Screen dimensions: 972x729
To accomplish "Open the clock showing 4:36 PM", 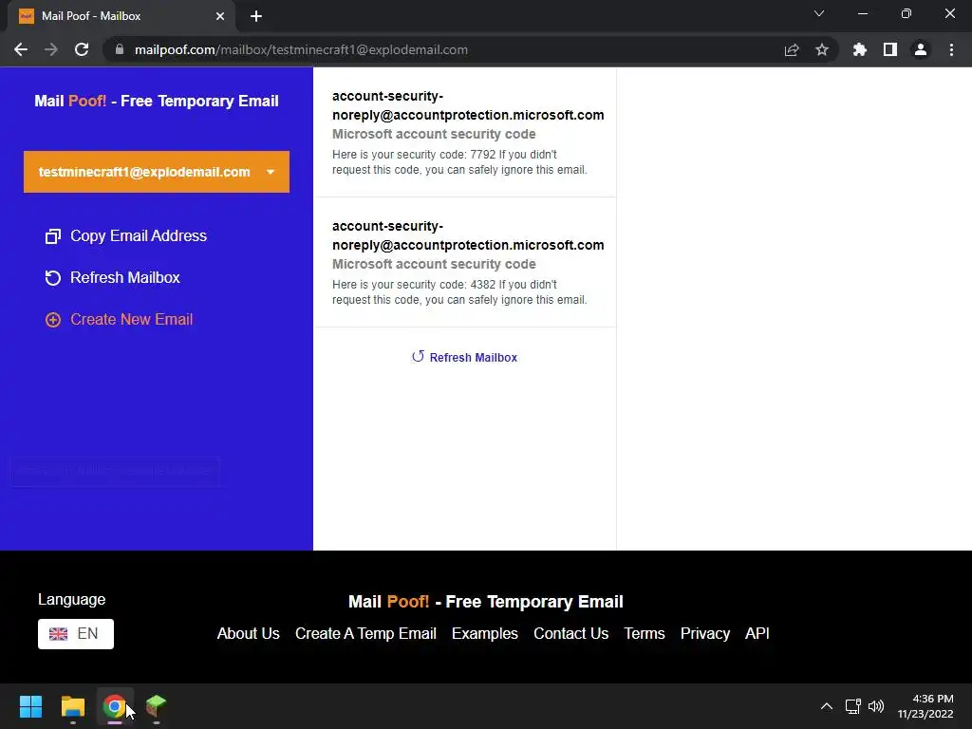I will [x=925, y=706].
